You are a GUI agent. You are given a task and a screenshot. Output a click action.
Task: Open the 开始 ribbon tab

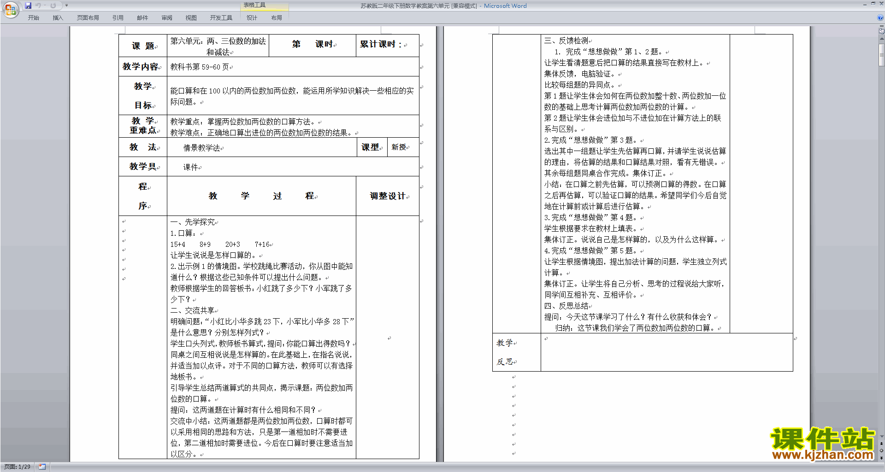pyautogui.click(x=33, y=17)
